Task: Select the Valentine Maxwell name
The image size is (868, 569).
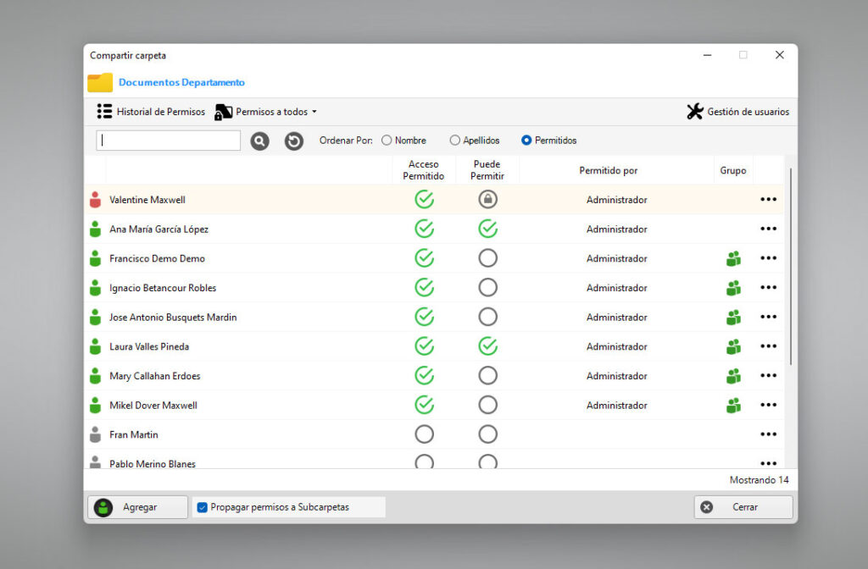Action: [147, 200]
